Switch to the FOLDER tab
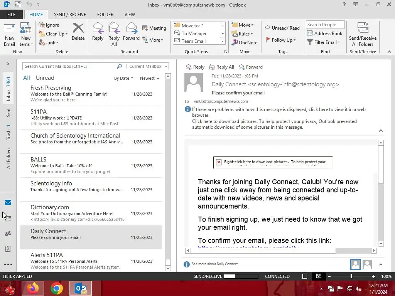 point(105,14)
